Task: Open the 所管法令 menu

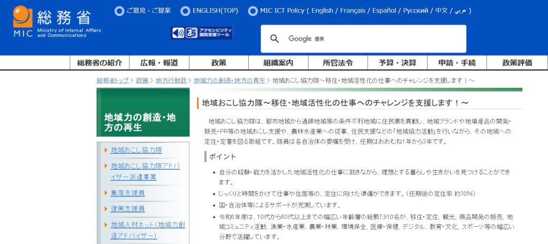Action: (338, 63)
